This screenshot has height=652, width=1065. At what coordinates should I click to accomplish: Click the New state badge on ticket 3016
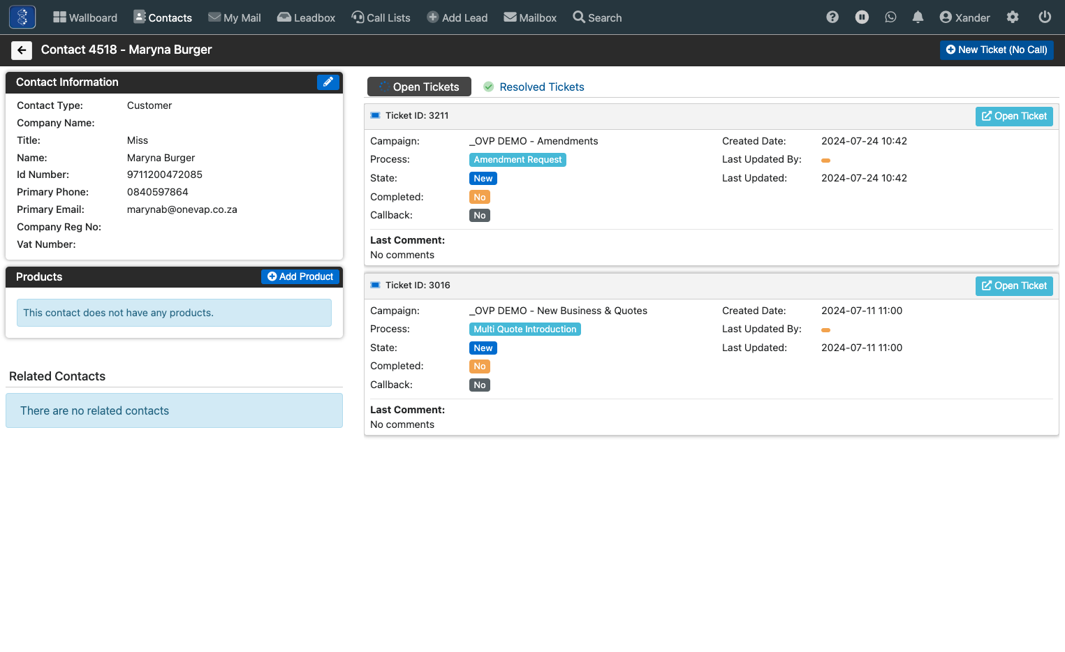(x=483, y=348)
